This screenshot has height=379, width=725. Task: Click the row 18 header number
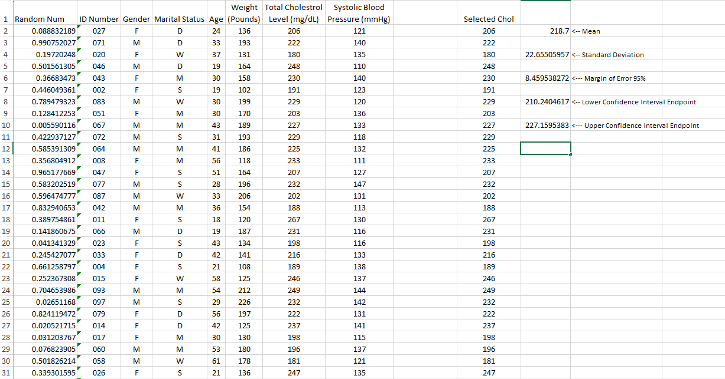6,219
